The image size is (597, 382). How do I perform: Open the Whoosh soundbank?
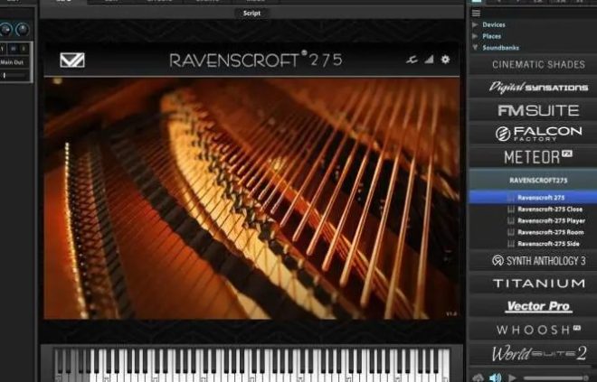tap(533, 330)
